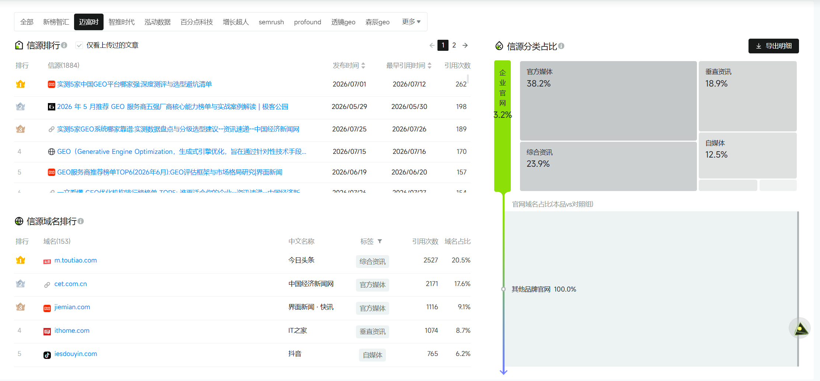Expand the 更多 brand dropdown
820x381 pixels.
click(411, 22)
